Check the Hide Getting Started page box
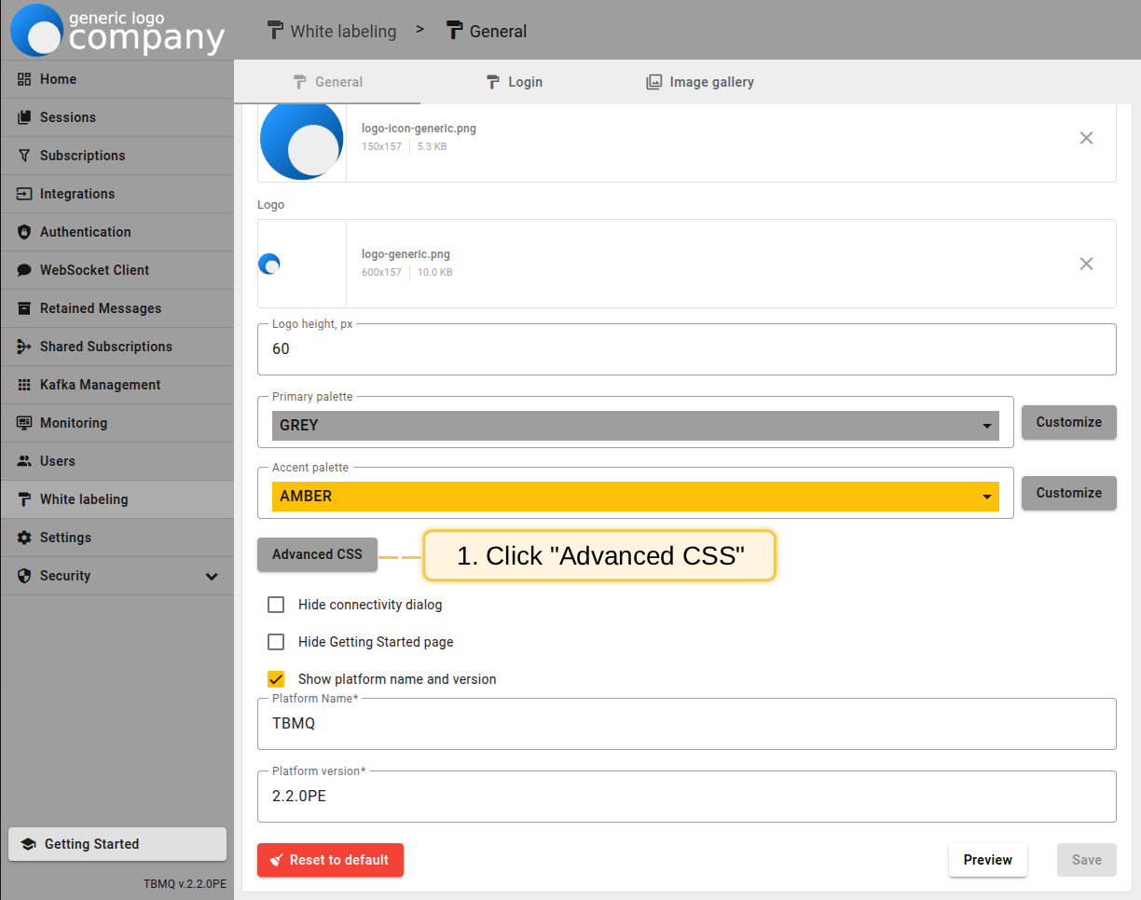Screen dimensions: 1141x900 pyautogui.click(x=276, y=642)
